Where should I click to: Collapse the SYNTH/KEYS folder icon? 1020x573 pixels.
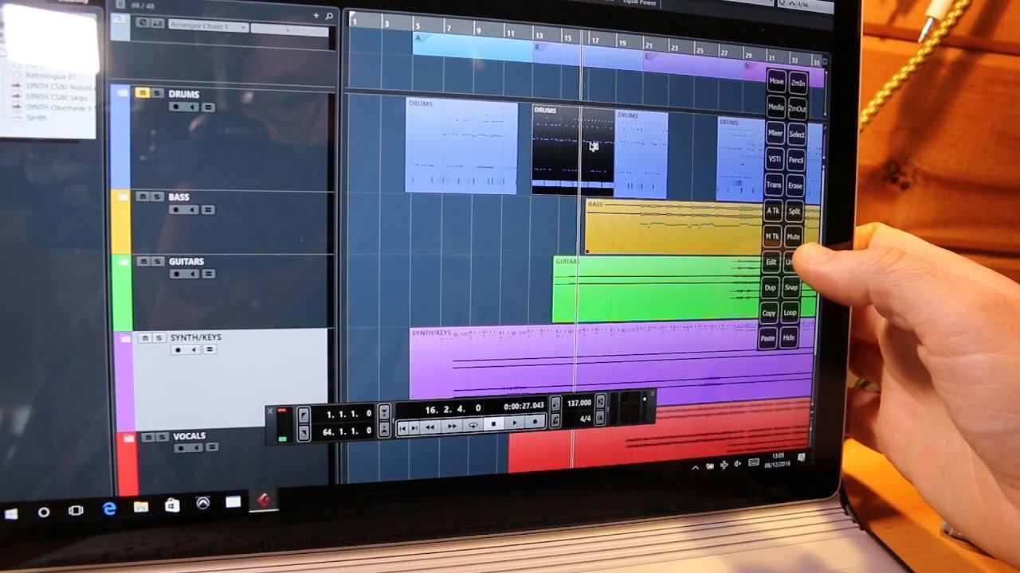click(x=124, y=338)
